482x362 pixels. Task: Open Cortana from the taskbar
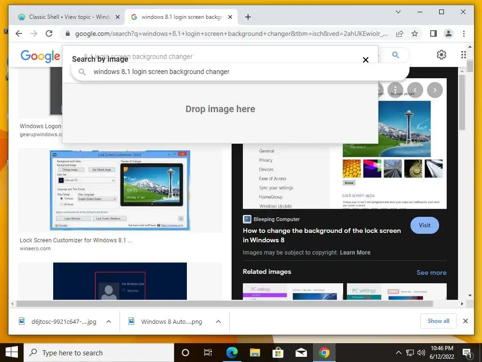[185, 353]
